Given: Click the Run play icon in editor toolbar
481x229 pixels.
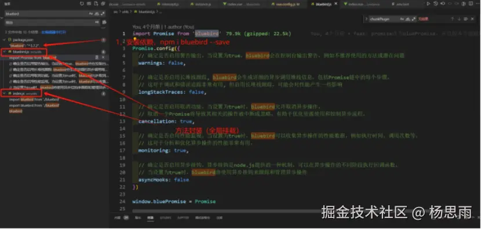Looking at the screenshot, I should 428,4.
